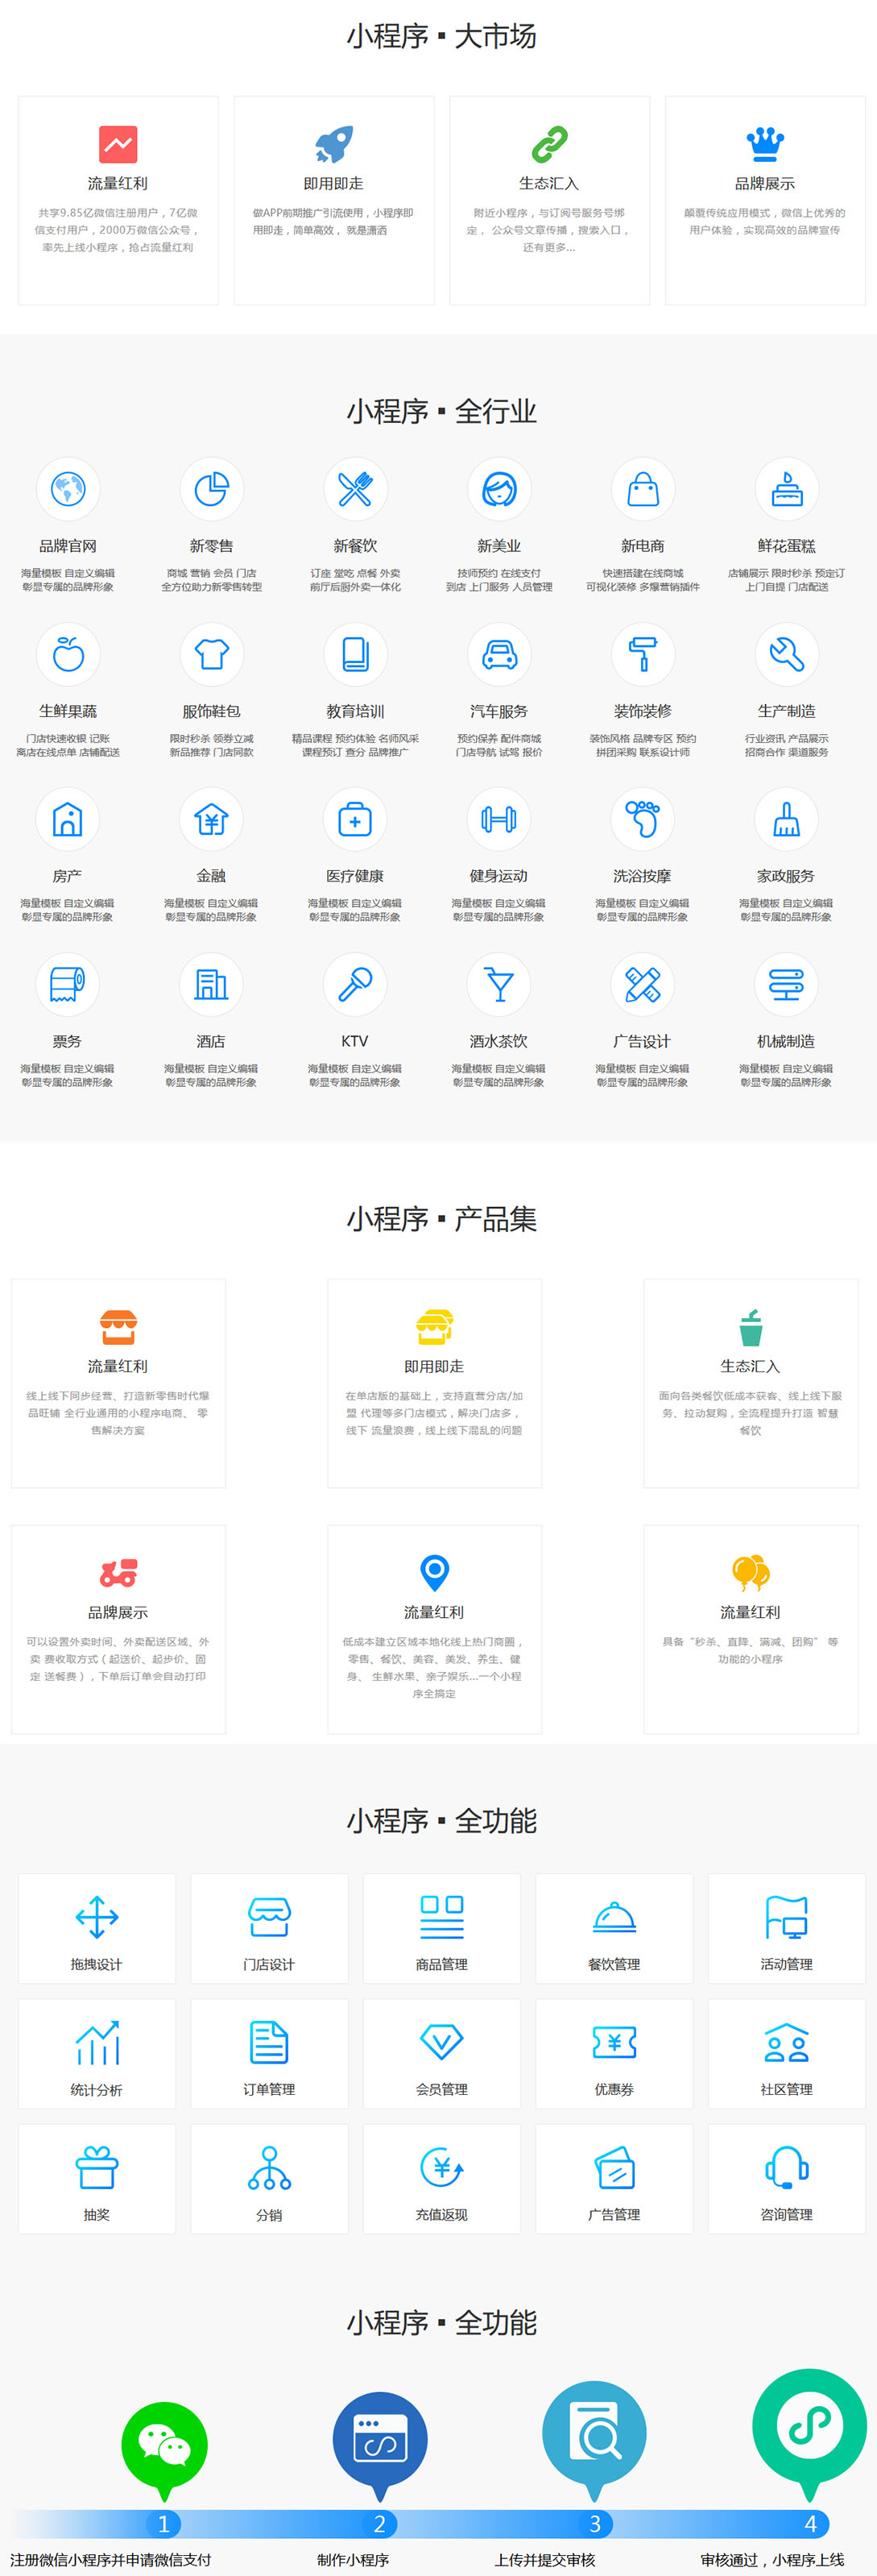Select the 制作小程序 step label
This screenshot has height=2576, width=877.
(x=353, y=2559)
